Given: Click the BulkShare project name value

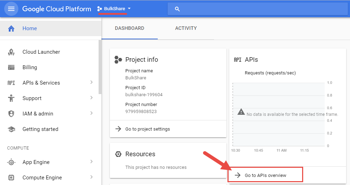Looking at the screenshot, I should [136, 78].
